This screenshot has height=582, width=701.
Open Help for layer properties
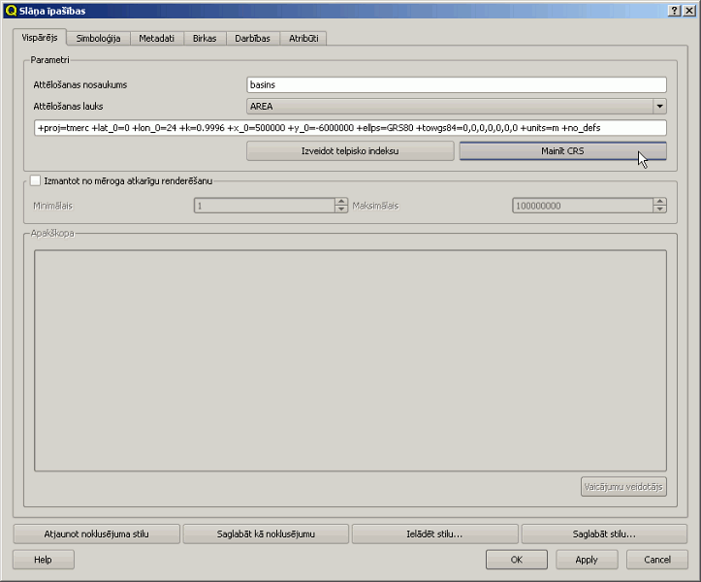(44, 560)
